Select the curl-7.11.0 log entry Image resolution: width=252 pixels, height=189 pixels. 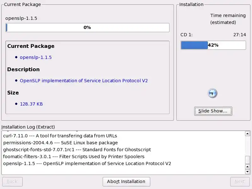(60, 136)
